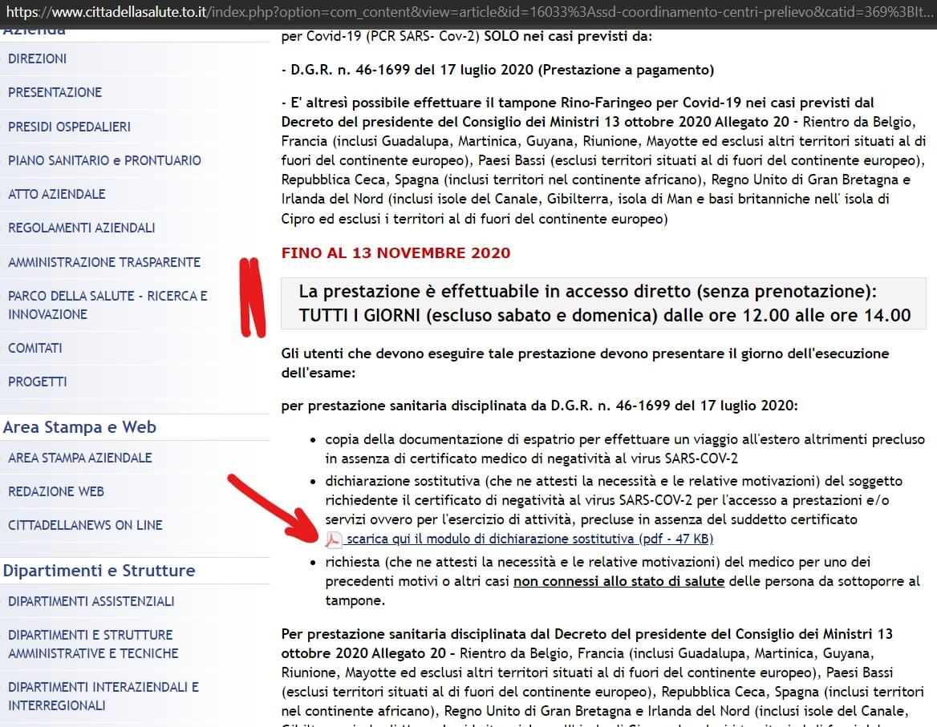Screen dimensions: 937x727
Task: Open DIPARTIMENTI INTERAZIENDALI E INTERREGIONALI
Action: click(103, 696)
